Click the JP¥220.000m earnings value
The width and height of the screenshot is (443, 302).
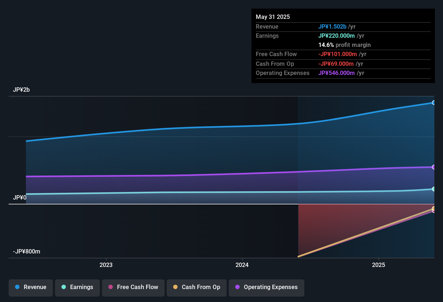pyautogui.click(x=336, y=36)
